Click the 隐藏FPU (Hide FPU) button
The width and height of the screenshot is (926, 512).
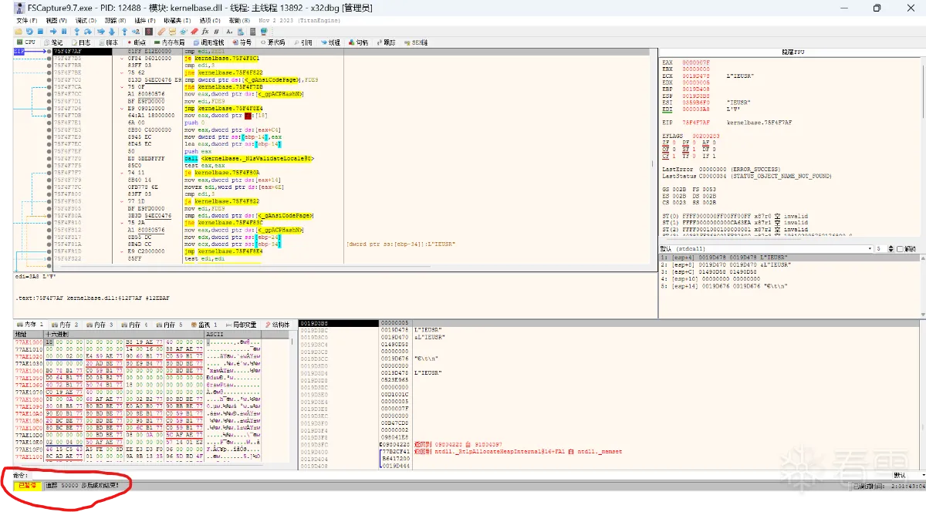tap(792, 52)
